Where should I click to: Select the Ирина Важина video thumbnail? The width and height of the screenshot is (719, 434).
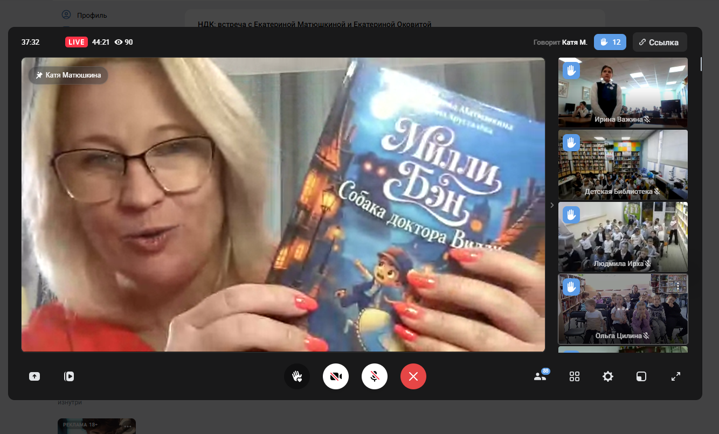point(623,92)
